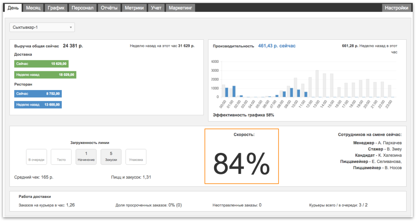Open Настройки in the top bar
Viewport: 416px width, 221px height.
click(396, 8)
